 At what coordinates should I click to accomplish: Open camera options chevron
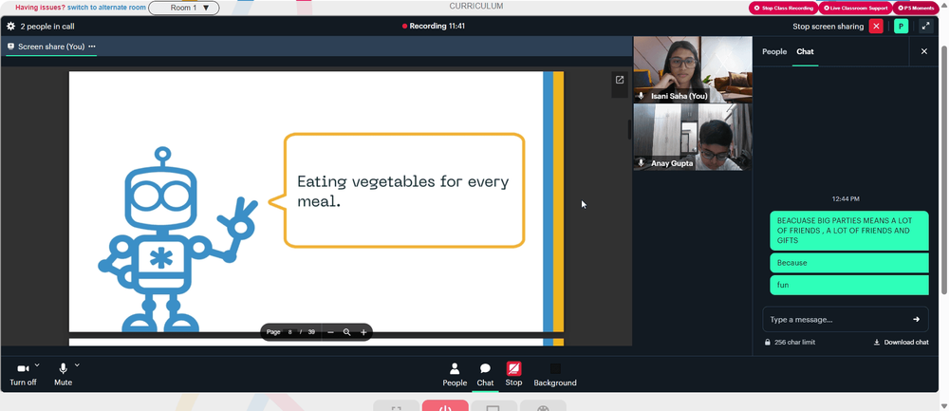tap(37, 365)
